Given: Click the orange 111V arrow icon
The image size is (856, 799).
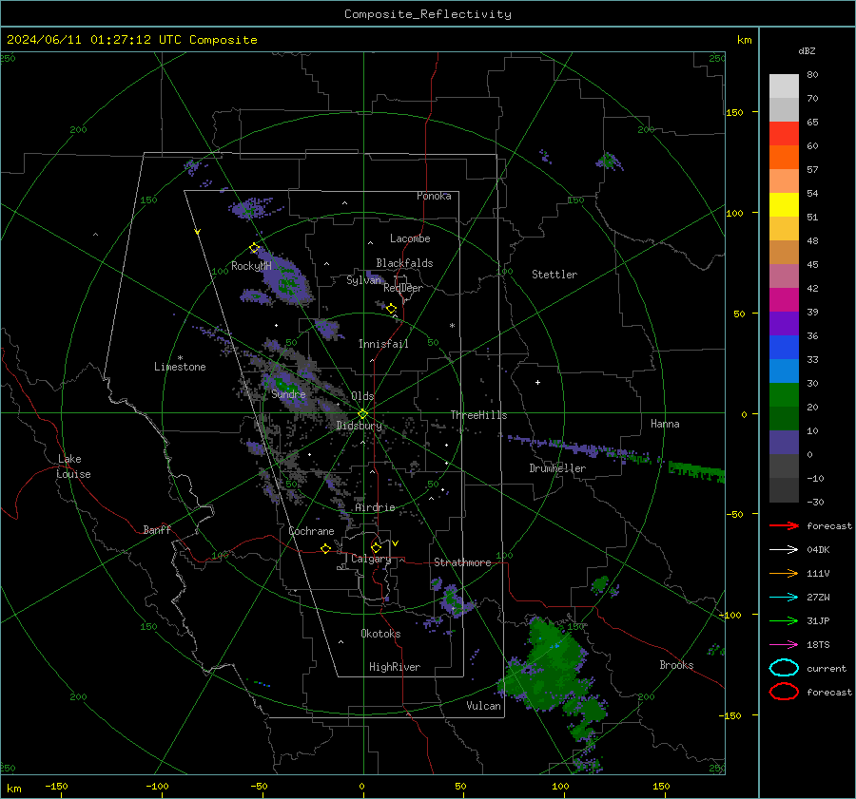Looking at the screenshot, I should (784, 573).
